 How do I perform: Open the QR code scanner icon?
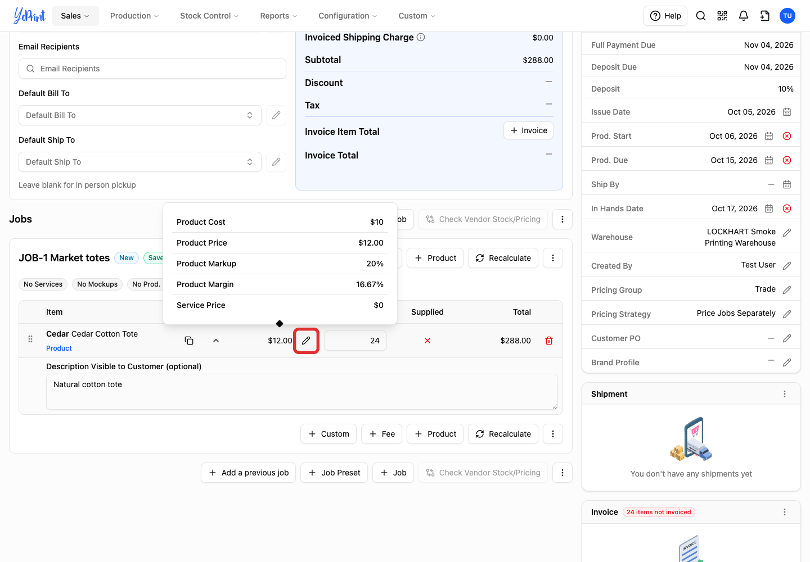[x=722, y=16]
